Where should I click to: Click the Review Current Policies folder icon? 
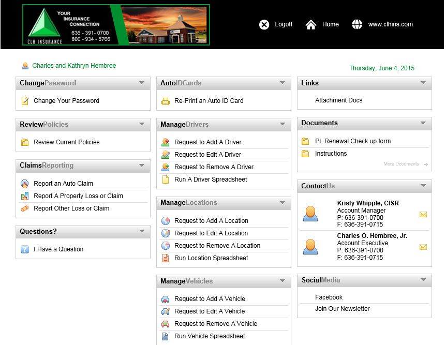(25, 142)
